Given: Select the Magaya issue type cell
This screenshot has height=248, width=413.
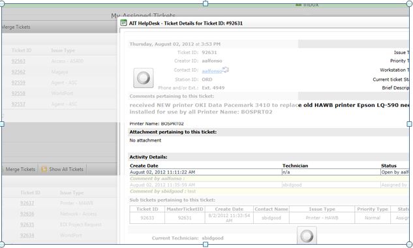Looking at the screenshot, I should point(59,72).
